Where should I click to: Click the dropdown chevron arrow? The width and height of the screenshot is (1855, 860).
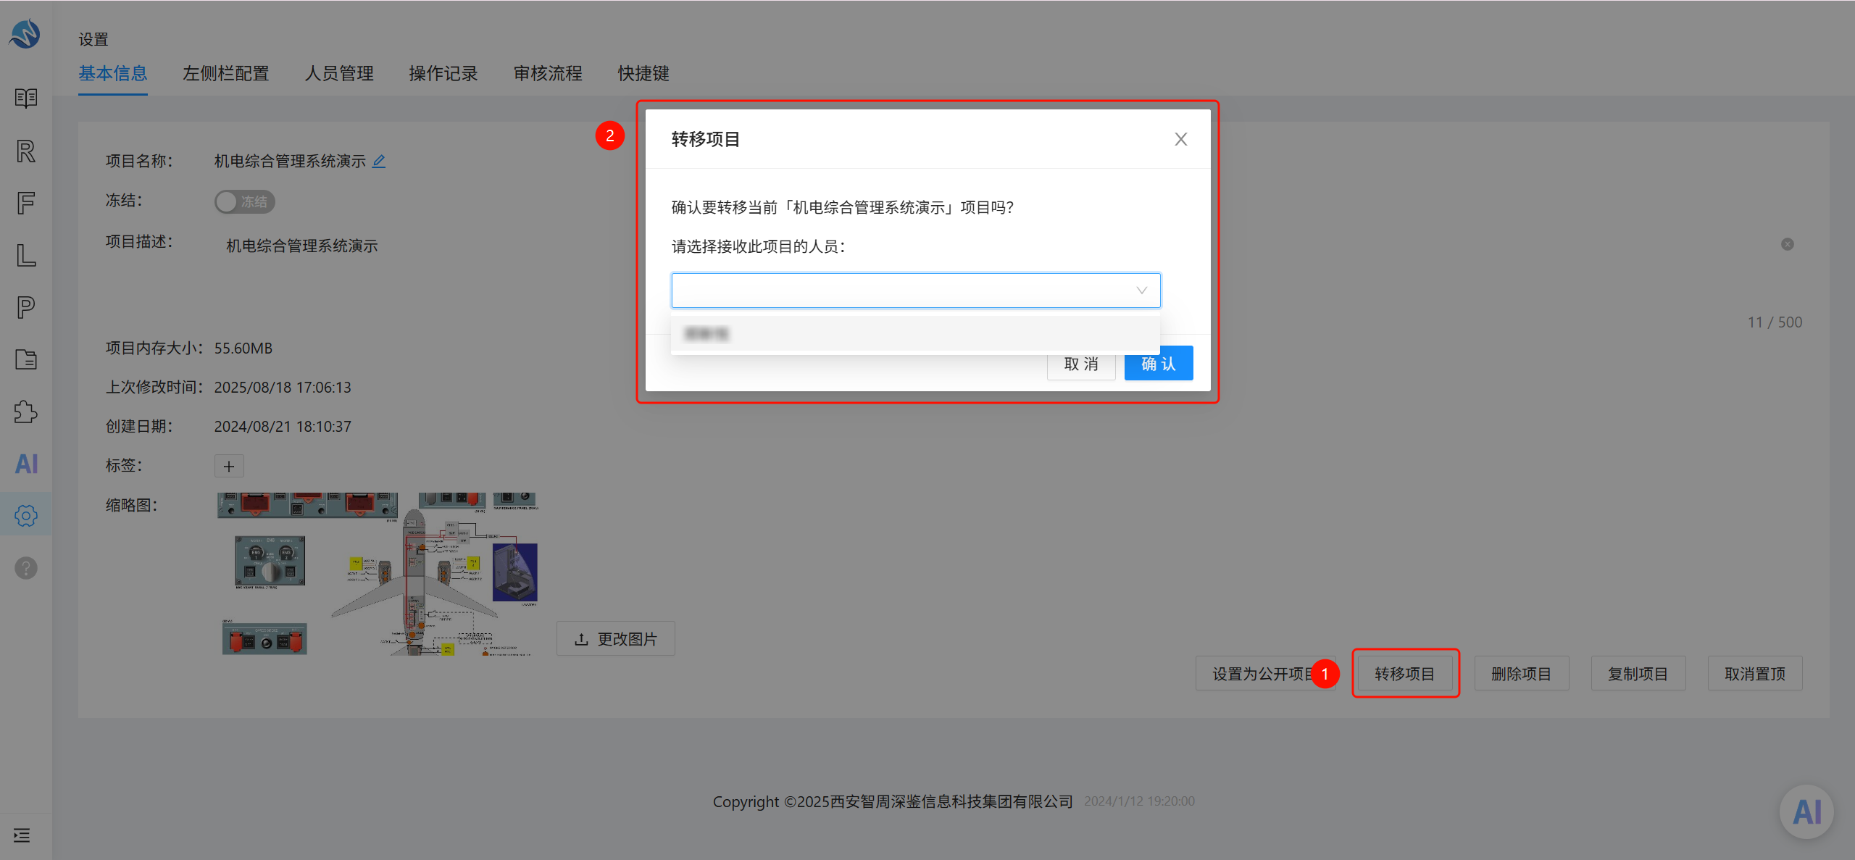pyautogui.click(x=1142, y=291)
